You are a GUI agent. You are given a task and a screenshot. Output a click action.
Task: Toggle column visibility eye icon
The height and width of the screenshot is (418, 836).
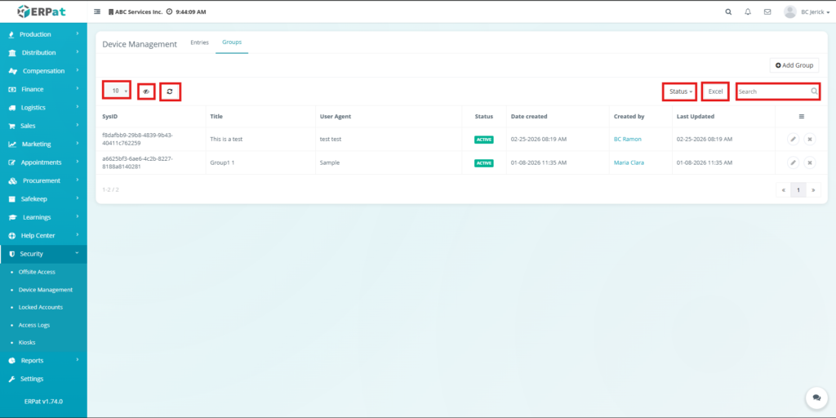146,91
